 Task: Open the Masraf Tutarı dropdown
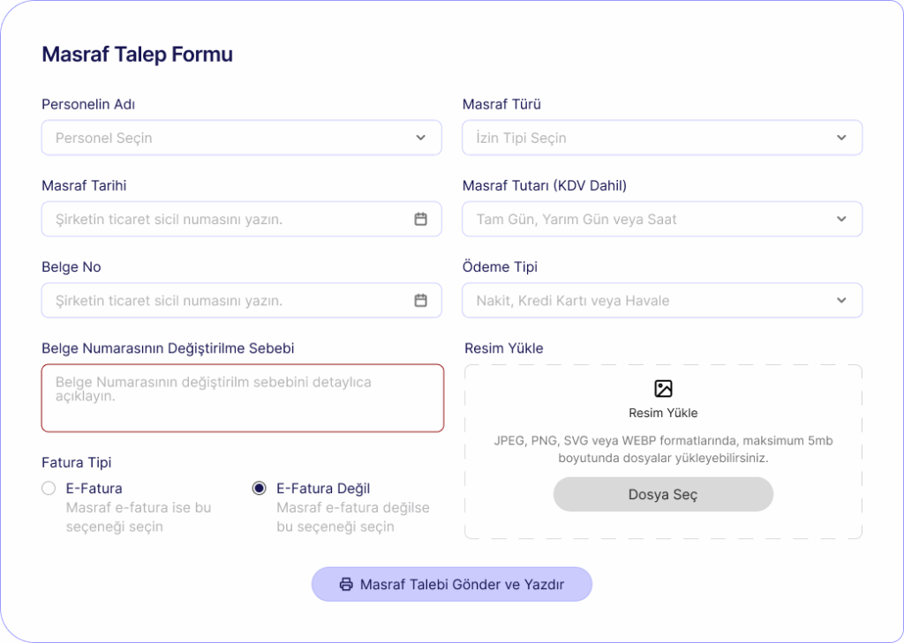(x=649, y=220)
